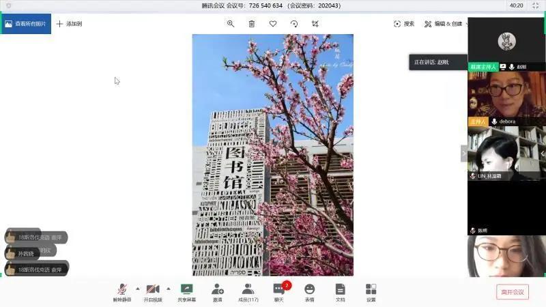Expand the arrow next to 开启视频
Viewport: 546px width, 307px height.
(x=169, y=288)
